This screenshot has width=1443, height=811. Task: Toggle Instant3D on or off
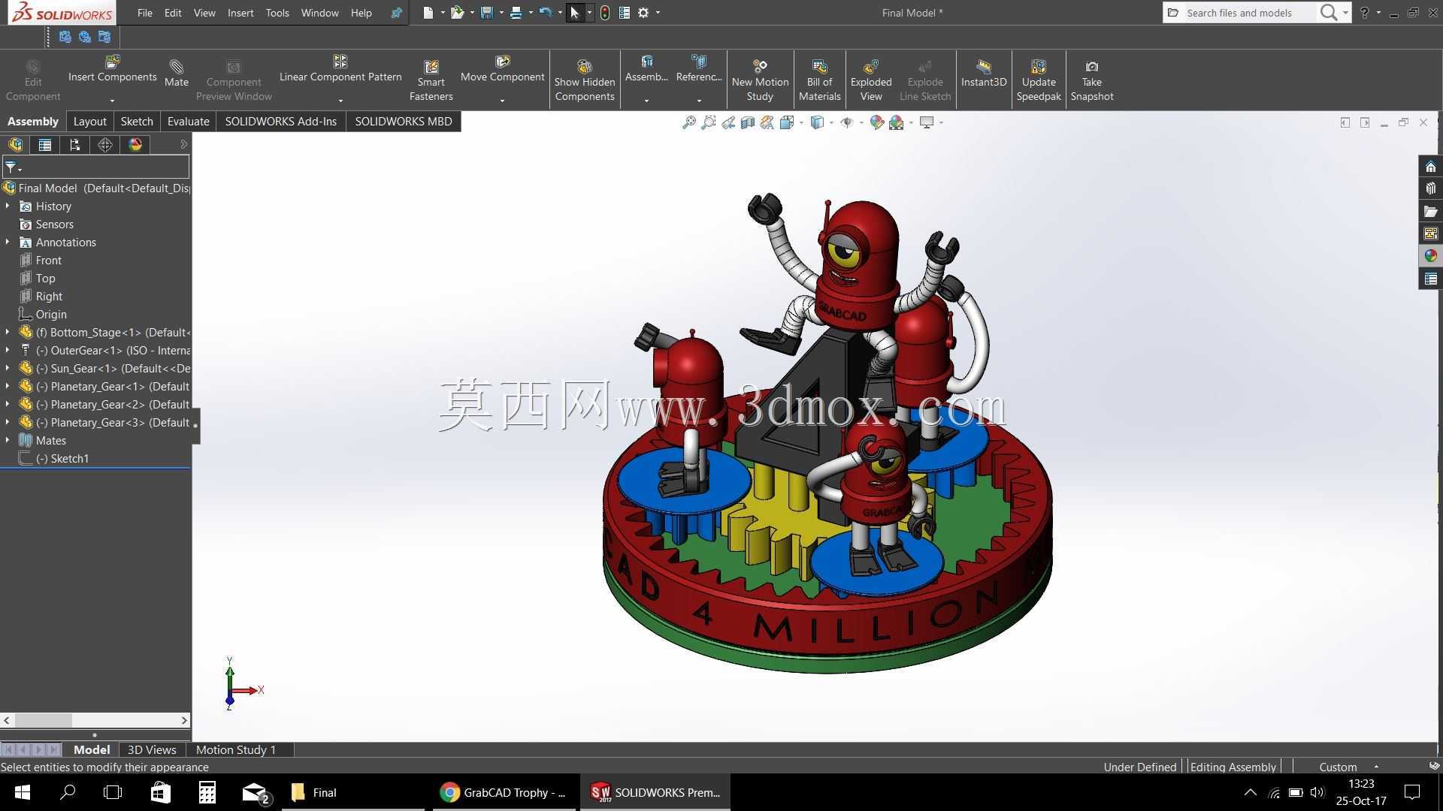(x=984, y=74)
